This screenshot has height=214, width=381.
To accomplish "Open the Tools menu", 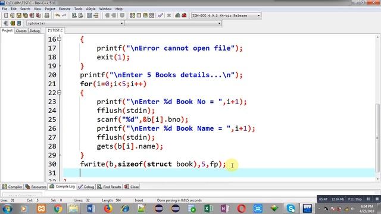I will pos(78,9).
